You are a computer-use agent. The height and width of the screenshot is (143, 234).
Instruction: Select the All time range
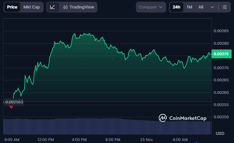pos(201,7)
